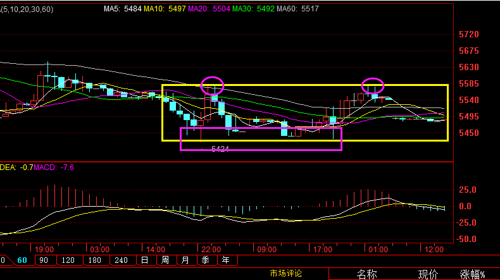Click the 14:00 time axis label
500x280 pixels.
156,250
